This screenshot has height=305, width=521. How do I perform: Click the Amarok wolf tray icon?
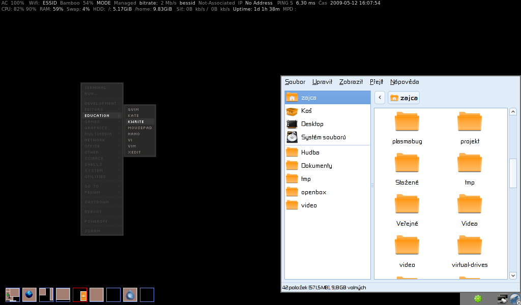coord(515,299)
